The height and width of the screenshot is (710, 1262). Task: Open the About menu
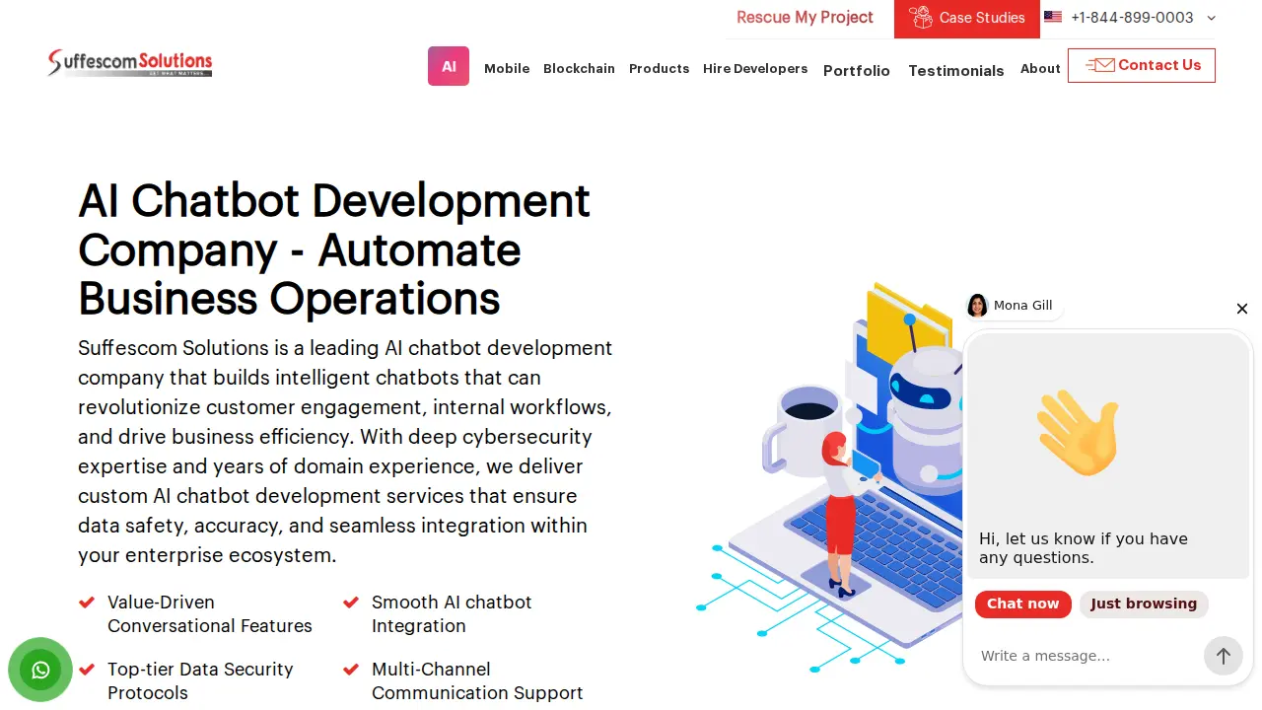pyautogui.click(x=1040, y=68)
